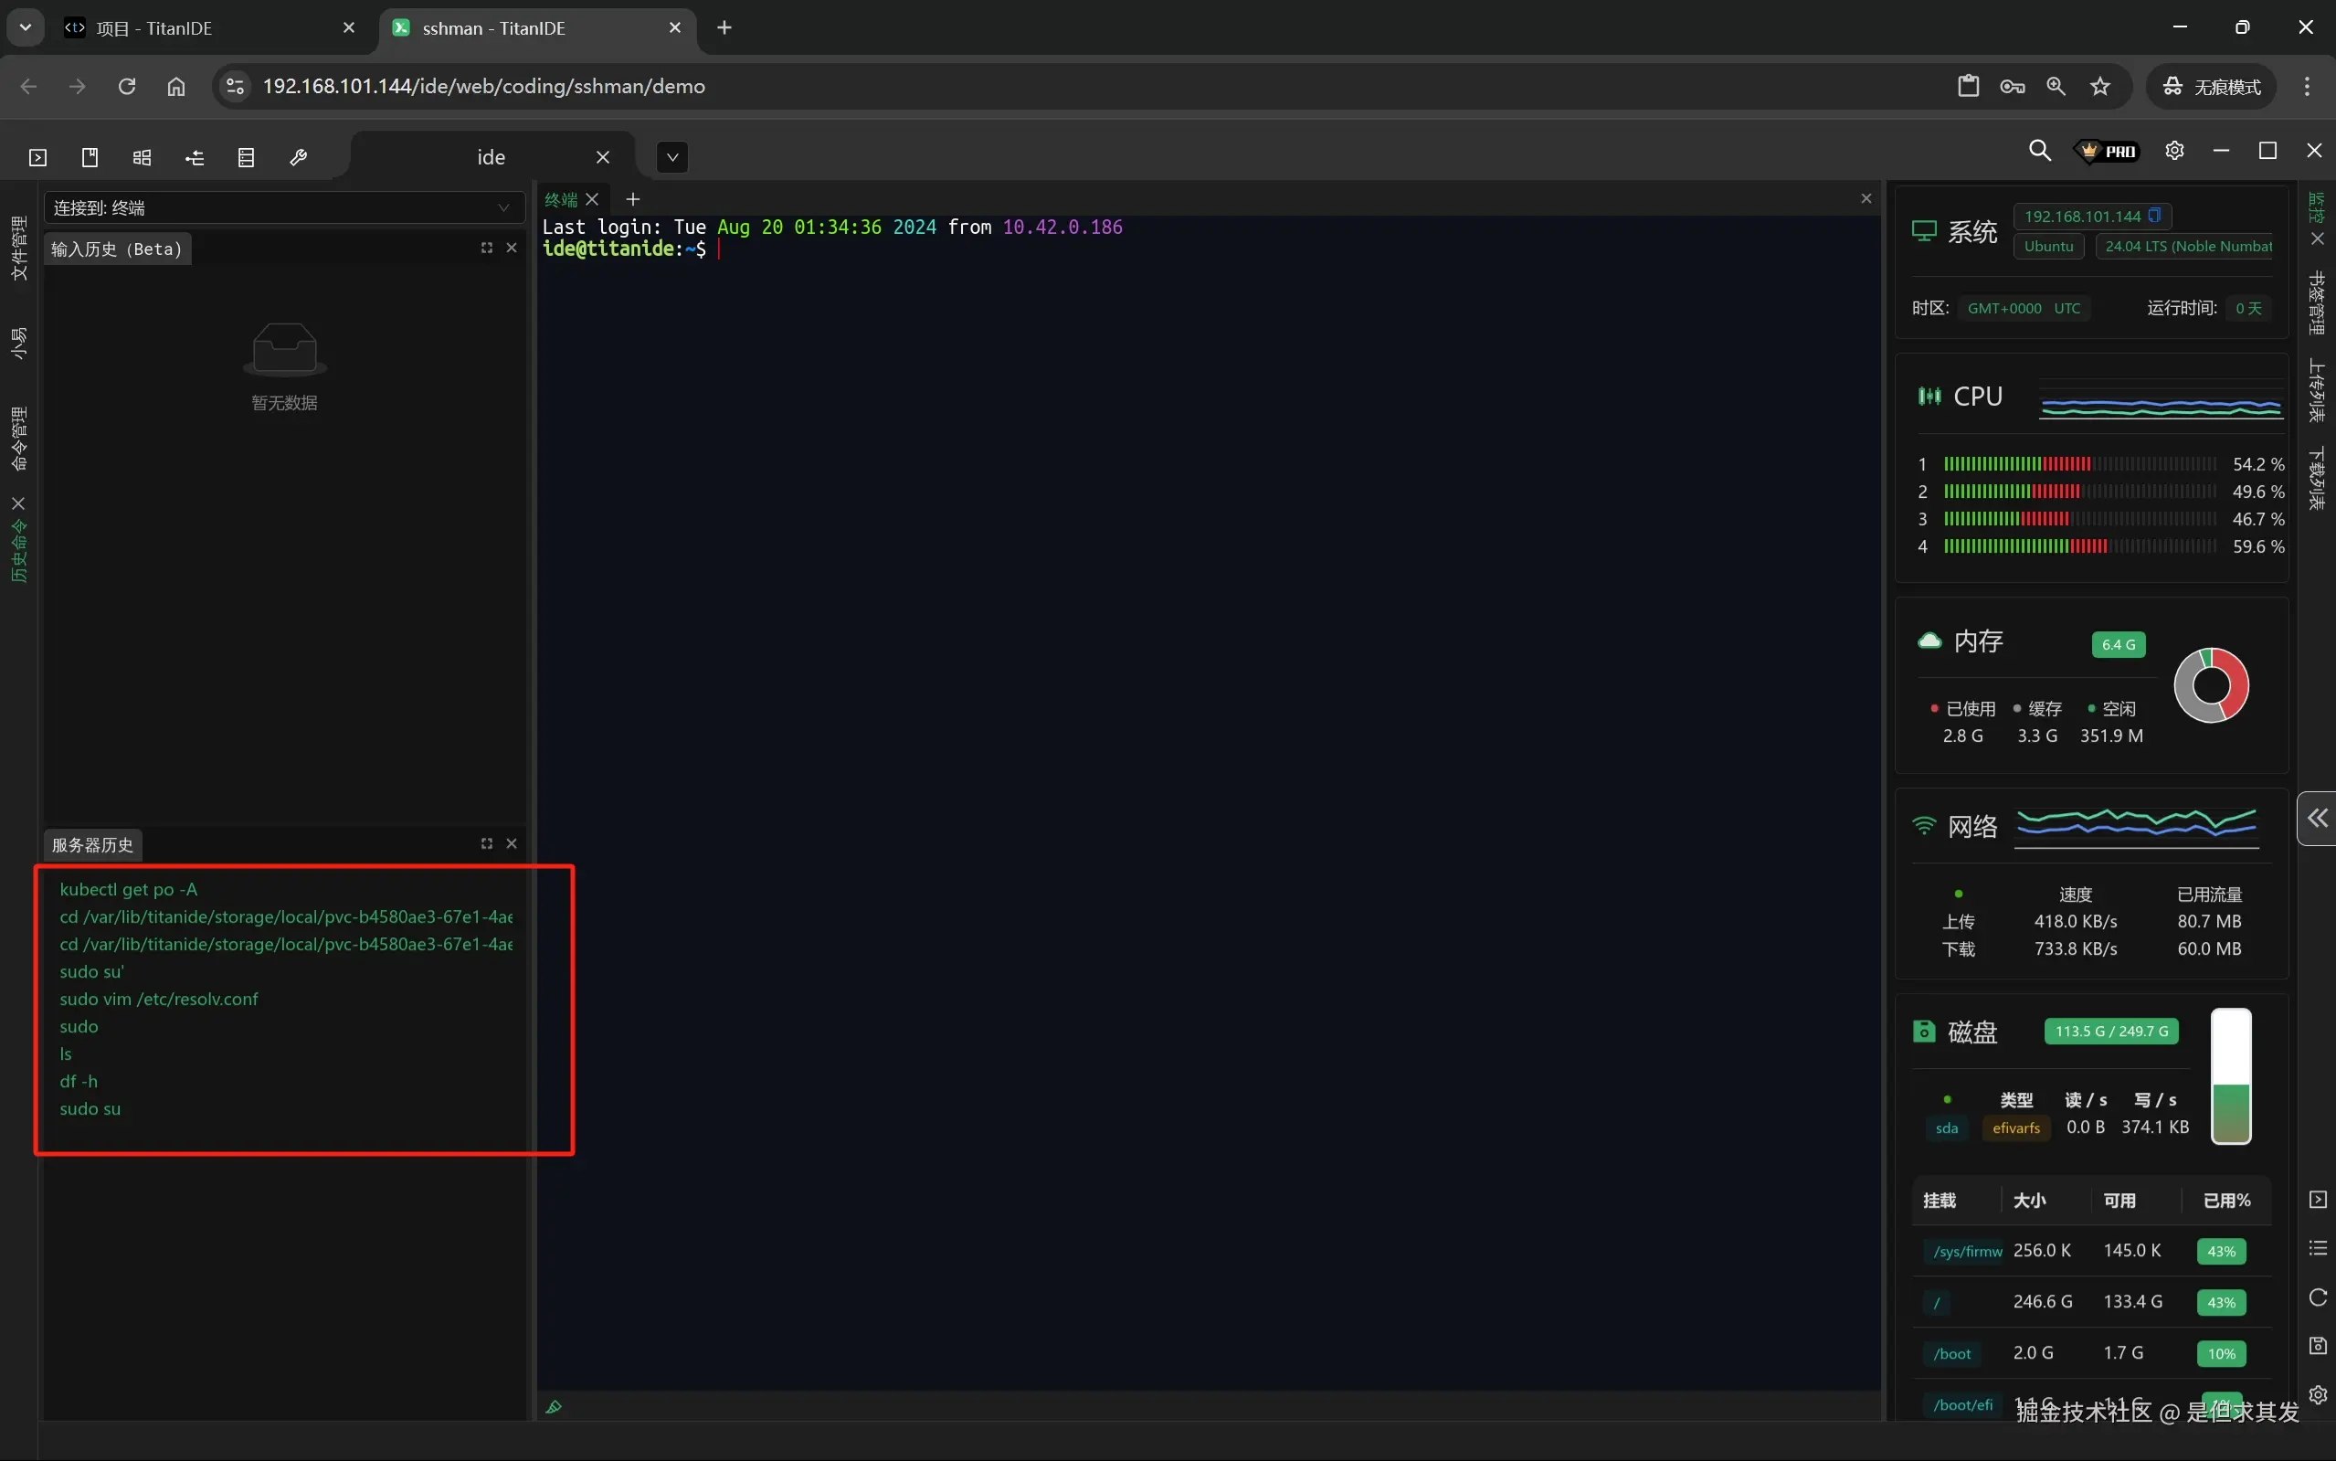Maximize the 服务器历史 panel
The height and width of the screenshot is (1461, 2336).
pos(487,843)
